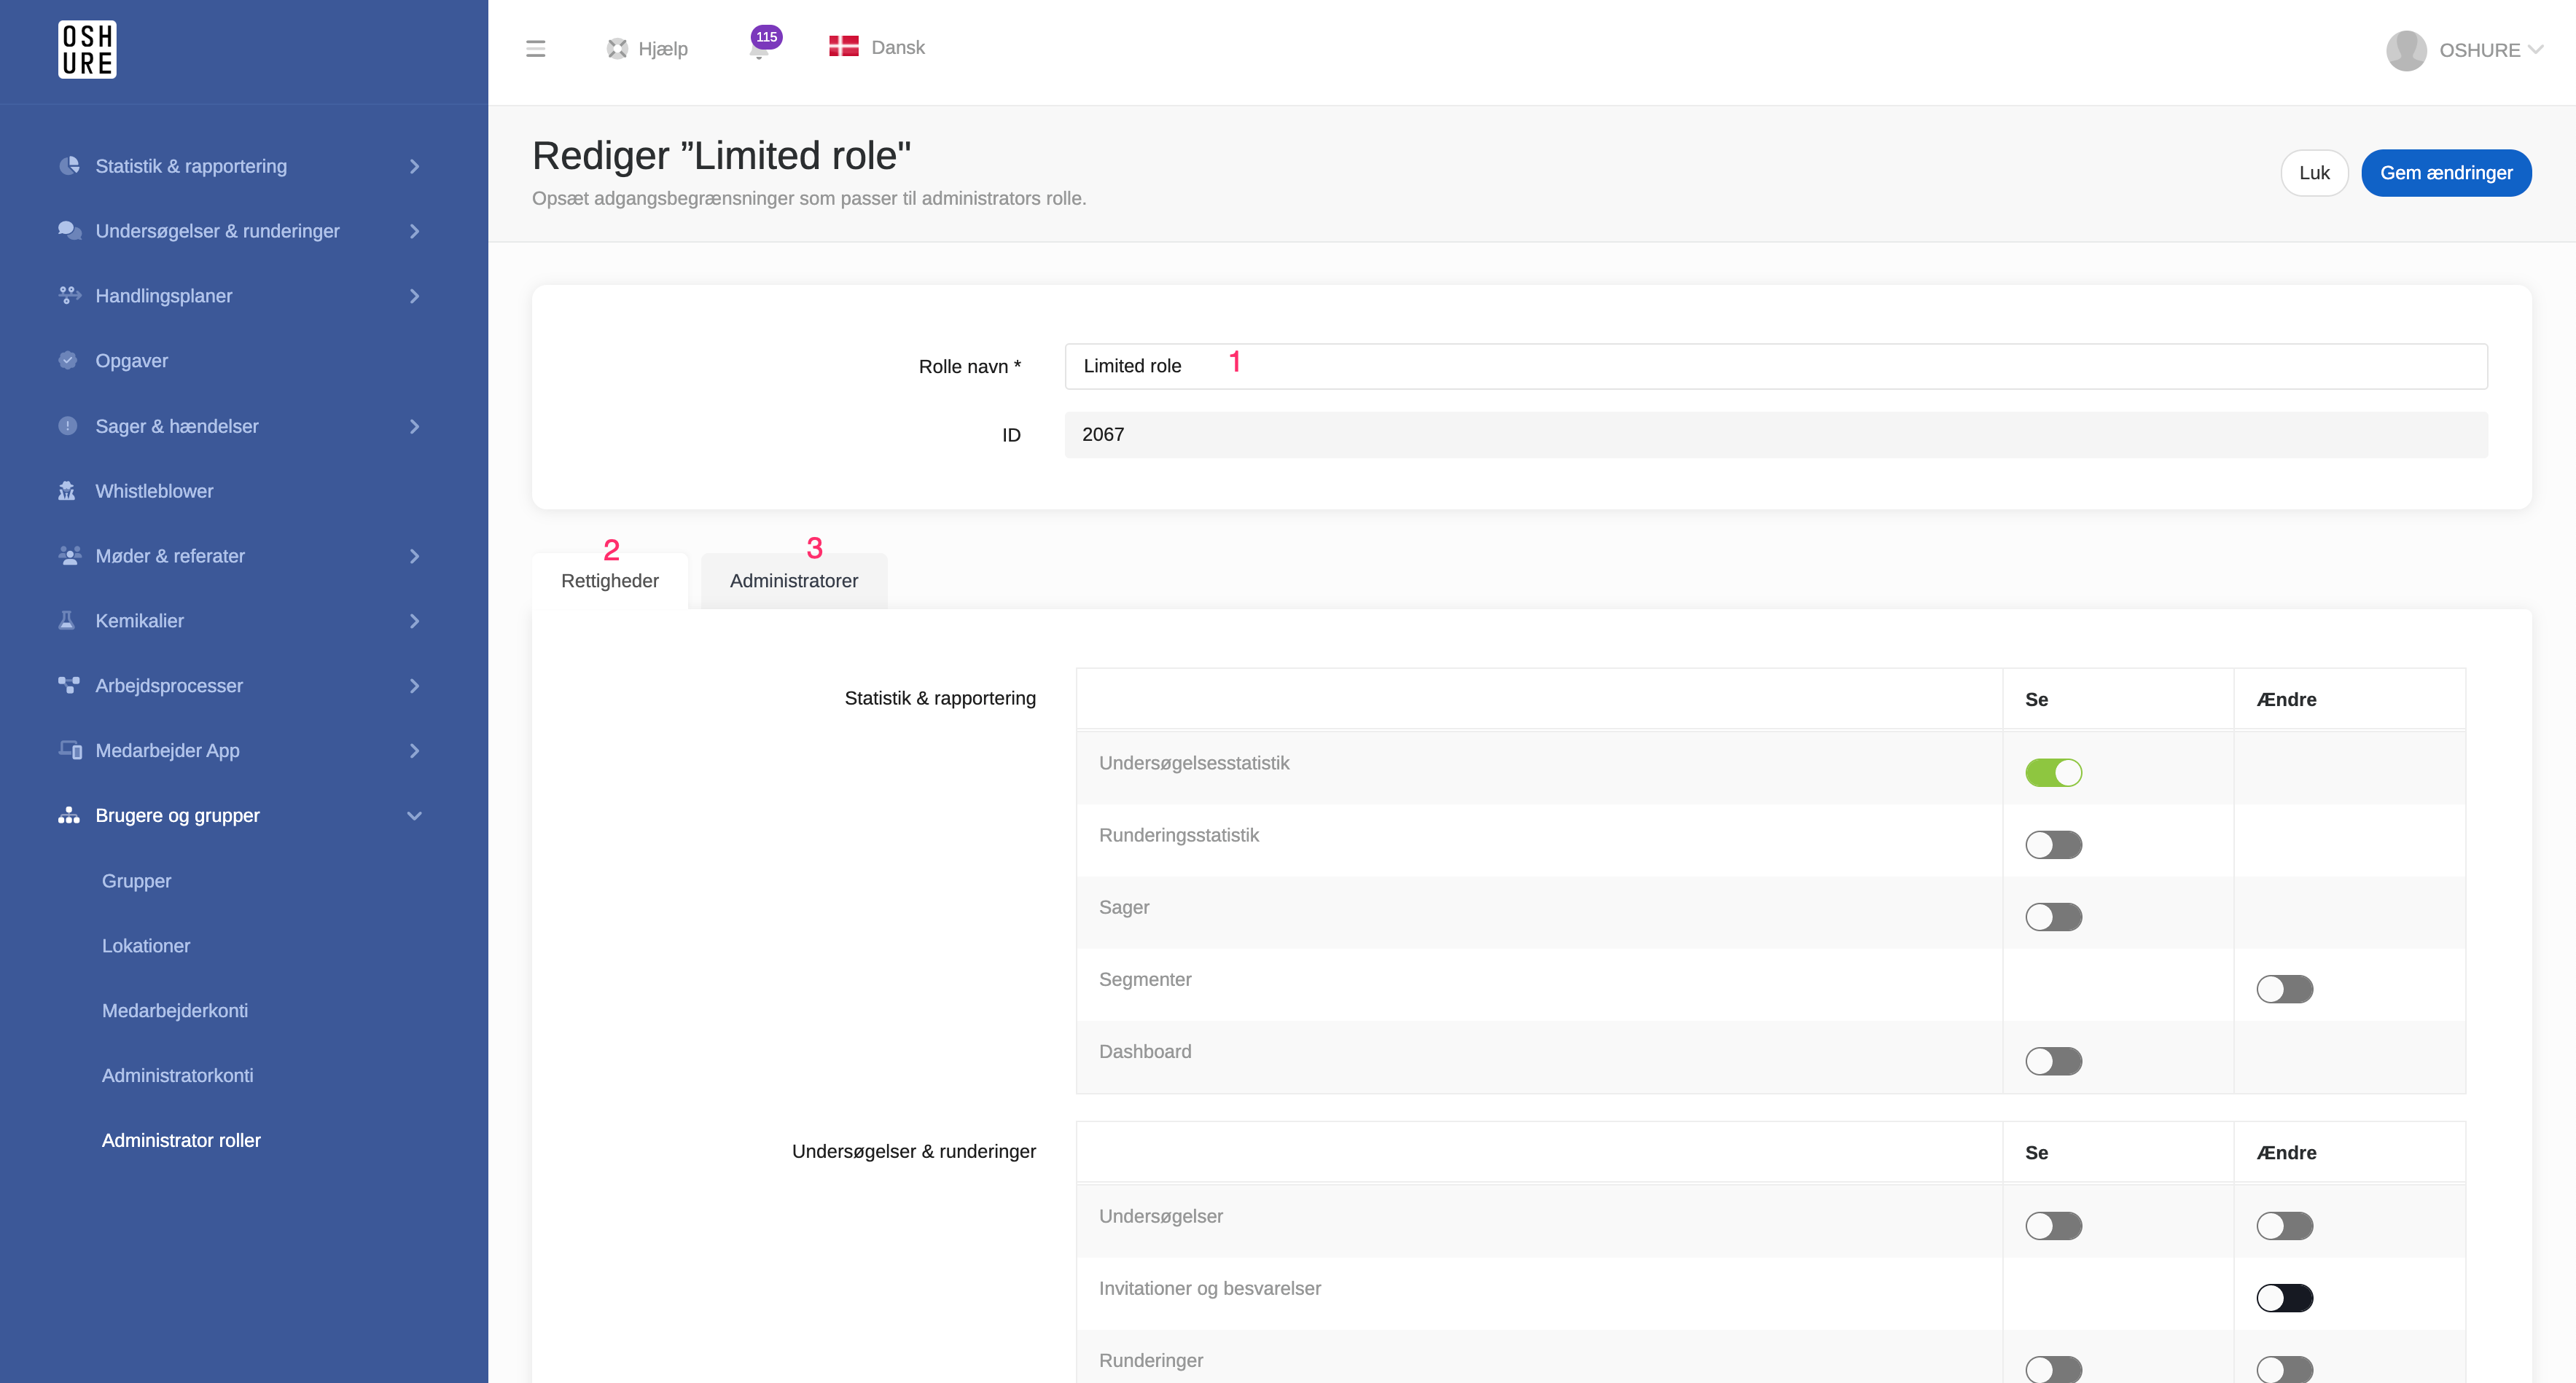2576x1383 pixels.
Task: Open Administratorkonti in sidebar submenu
Action: click(x=177, y=1075)
